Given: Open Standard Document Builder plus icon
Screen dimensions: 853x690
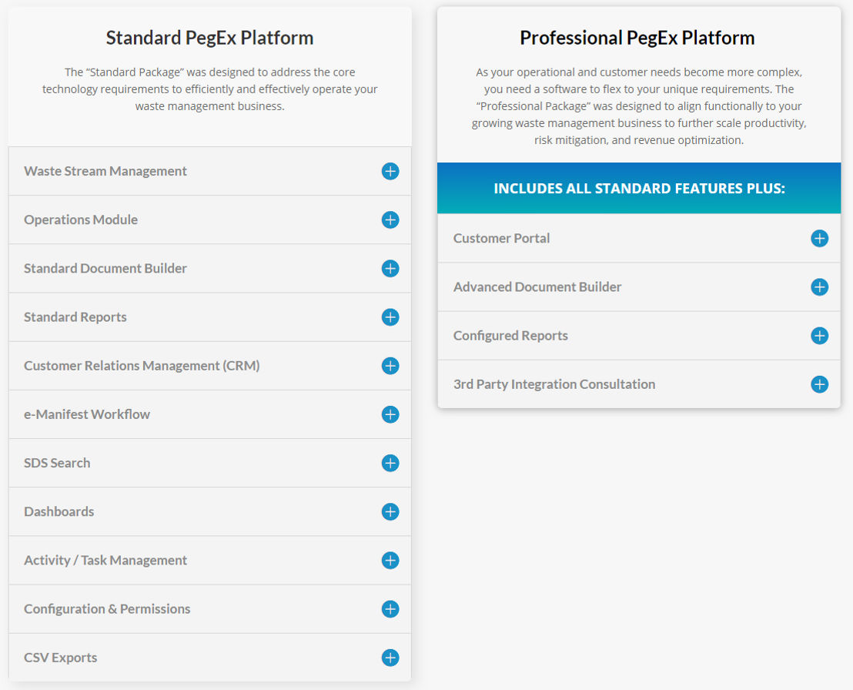Looking at the screenshot, I should click(x=390, y=268).
